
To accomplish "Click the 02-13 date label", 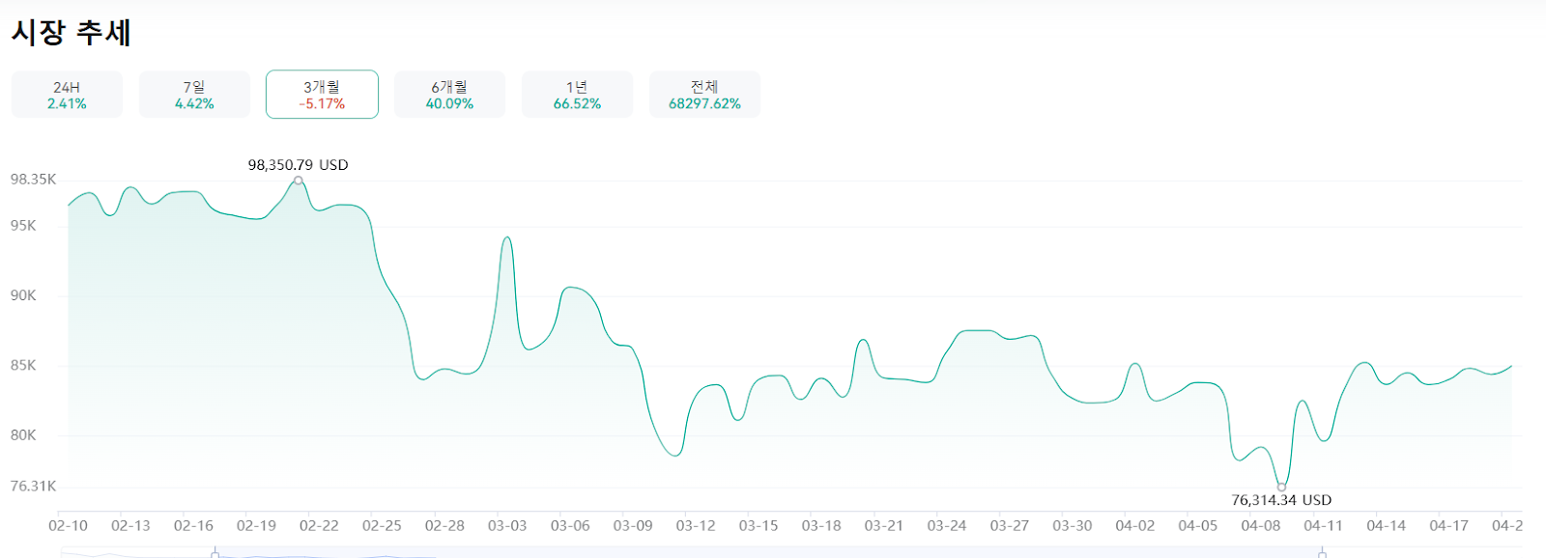I will click(x=130, y=526).
